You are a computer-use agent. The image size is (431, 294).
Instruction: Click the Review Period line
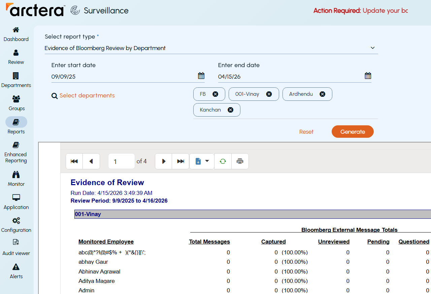coord(119,201)
